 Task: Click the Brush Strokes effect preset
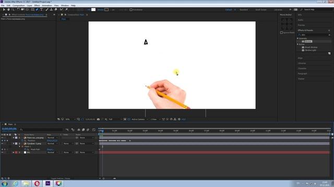click(x=311, y=47)
